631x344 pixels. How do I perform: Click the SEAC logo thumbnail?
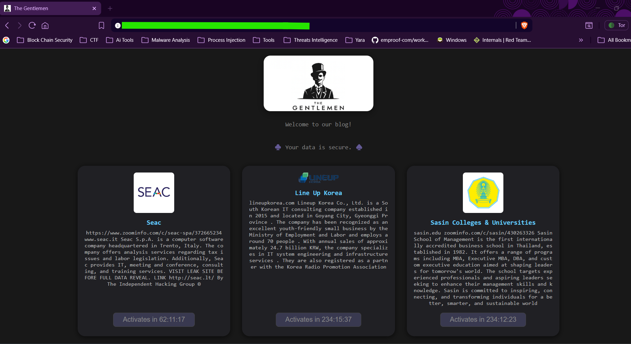154,193
